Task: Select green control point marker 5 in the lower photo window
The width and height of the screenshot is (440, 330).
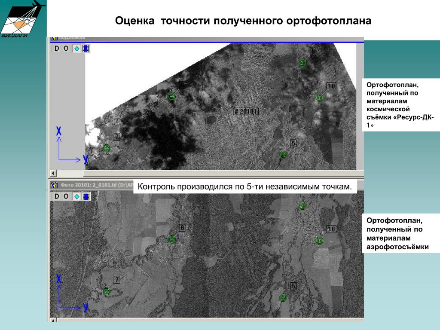Action: pyautogui.click(x=283, y=297)
